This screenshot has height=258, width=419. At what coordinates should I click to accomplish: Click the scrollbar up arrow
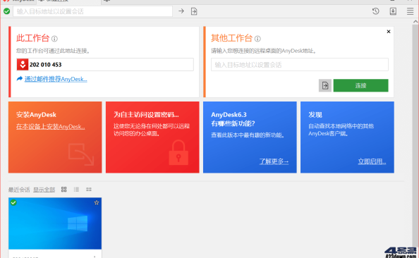tap(415, 22)
